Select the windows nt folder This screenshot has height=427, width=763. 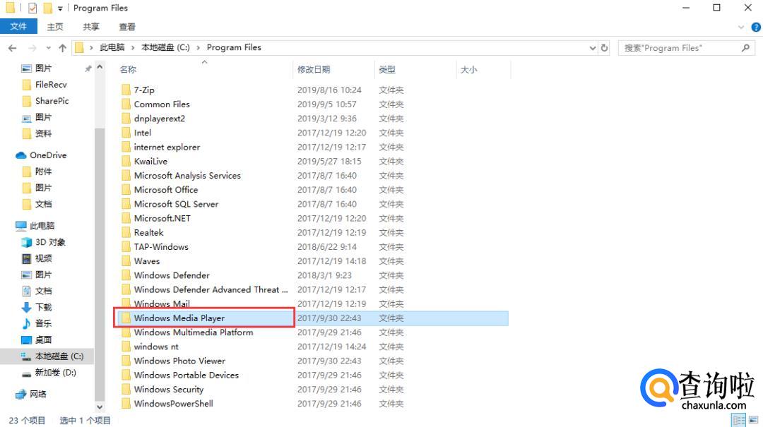tap(156, 347)
